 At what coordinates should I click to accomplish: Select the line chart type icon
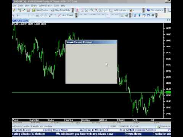(87, 10)
